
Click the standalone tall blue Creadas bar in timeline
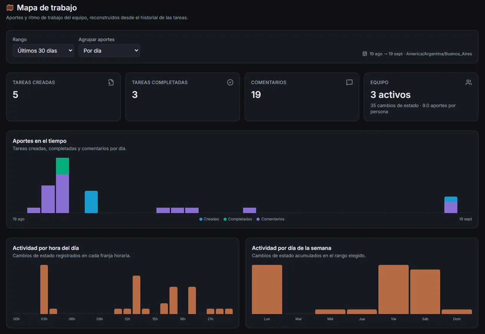[x=91, y=202]
